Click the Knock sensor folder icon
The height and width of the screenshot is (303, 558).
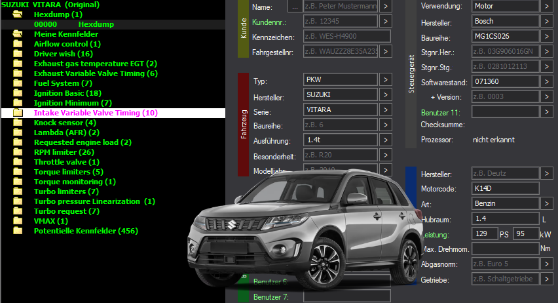18,123
